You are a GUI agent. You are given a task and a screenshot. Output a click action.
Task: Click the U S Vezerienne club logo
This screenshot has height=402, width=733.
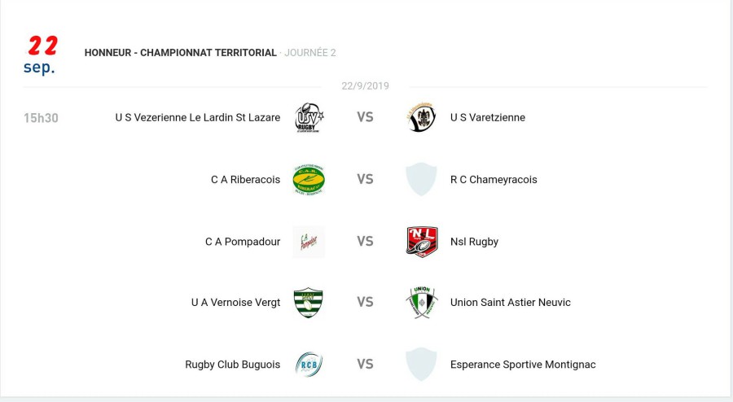pos(309,118)
